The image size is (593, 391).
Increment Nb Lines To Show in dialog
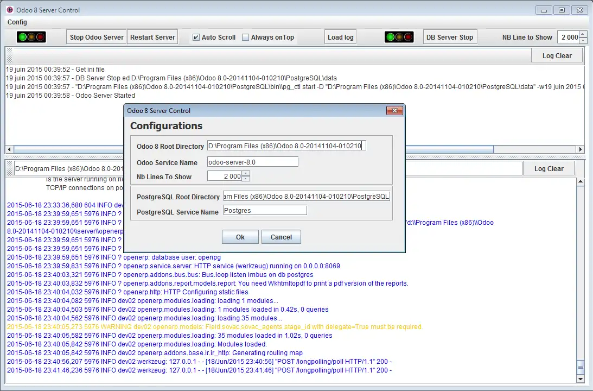pyautogui.click(x=246, y=173)
